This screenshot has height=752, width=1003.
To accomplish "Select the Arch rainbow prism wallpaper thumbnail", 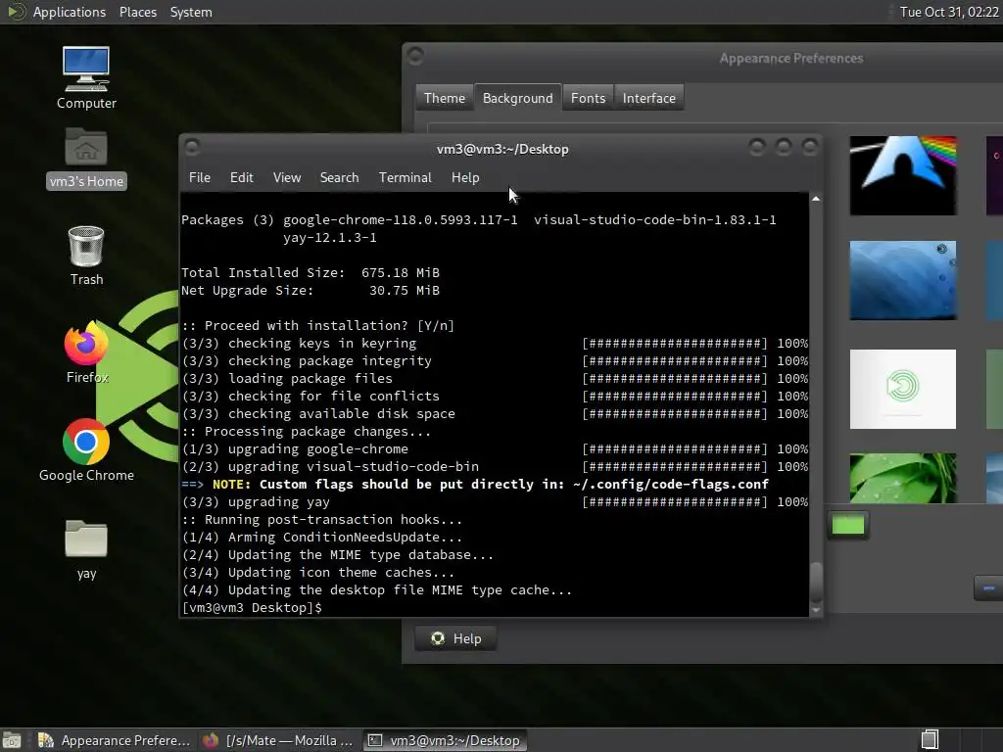I will click(x=903, y=175).
